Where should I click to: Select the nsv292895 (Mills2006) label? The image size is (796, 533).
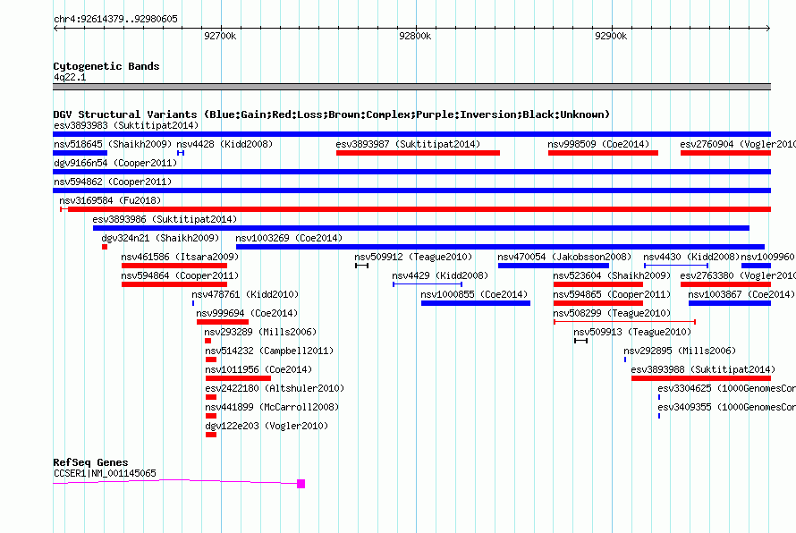[x=680, y=351]
